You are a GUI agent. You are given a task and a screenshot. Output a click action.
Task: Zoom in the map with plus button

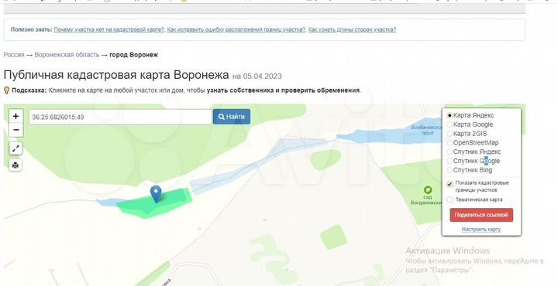[x=15, y=116]
